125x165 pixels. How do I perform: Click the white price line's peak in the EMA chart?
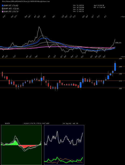[x=39, y=27]
